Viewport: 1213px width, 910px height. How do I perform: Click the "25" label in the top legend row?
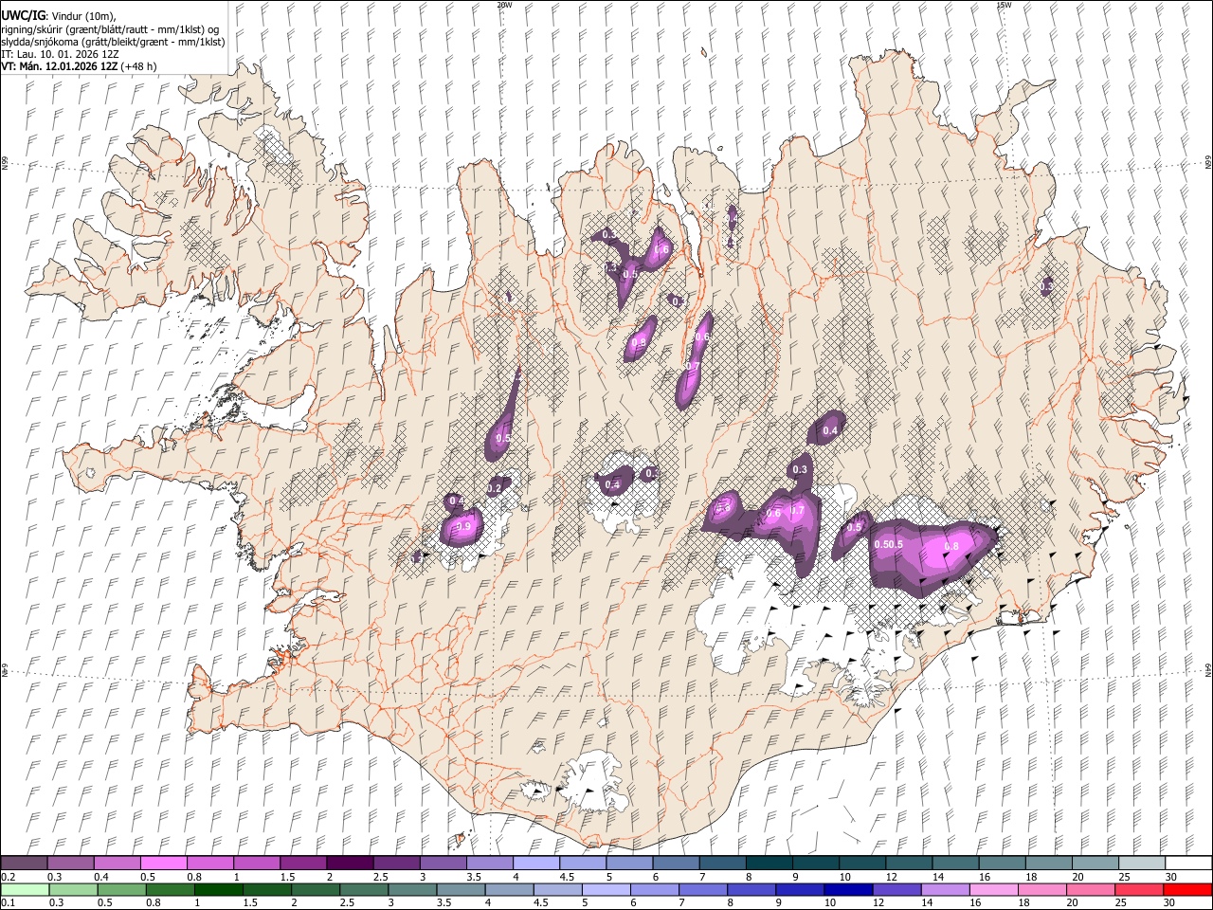pyautogui.click(x=1124, y=877)
